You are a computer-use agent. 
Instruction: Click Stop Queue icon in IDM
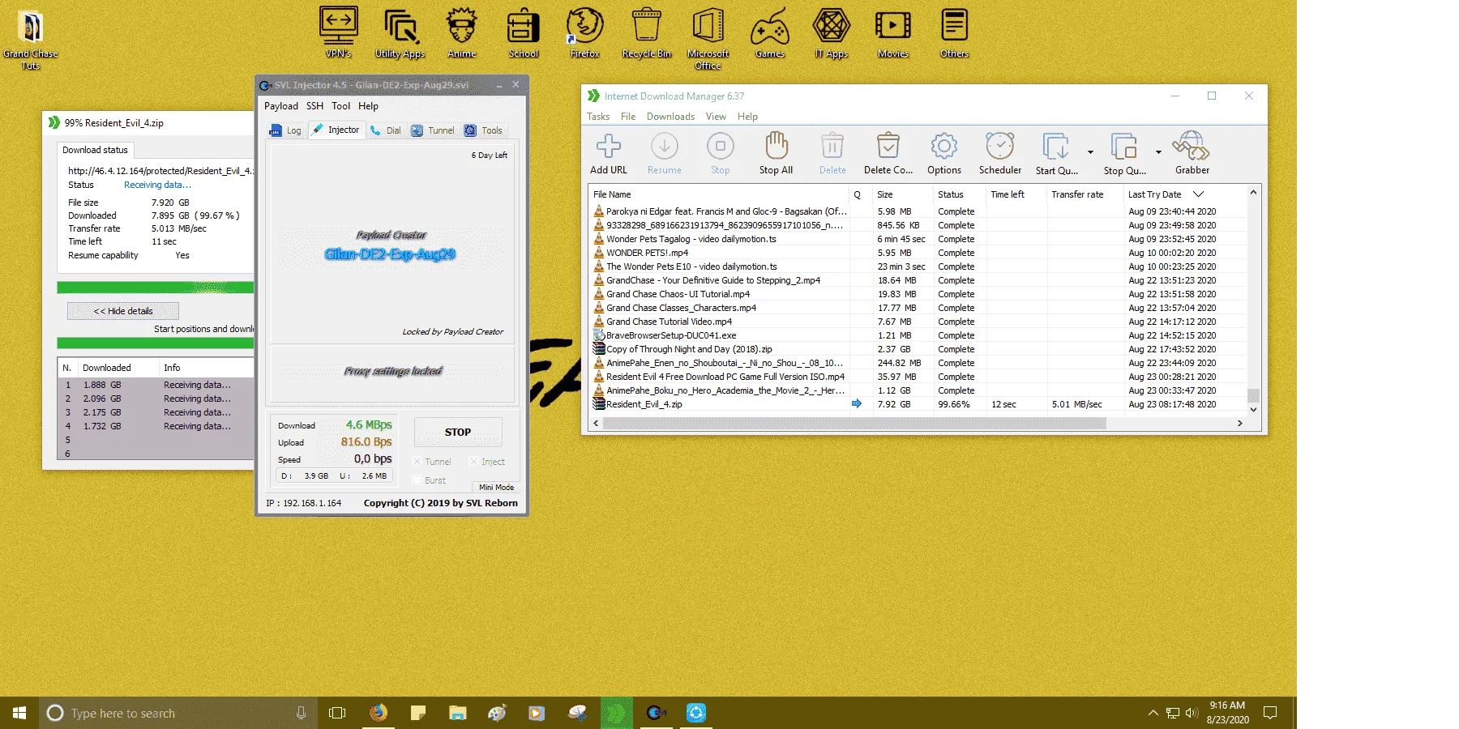click(x=1124, y=153)
